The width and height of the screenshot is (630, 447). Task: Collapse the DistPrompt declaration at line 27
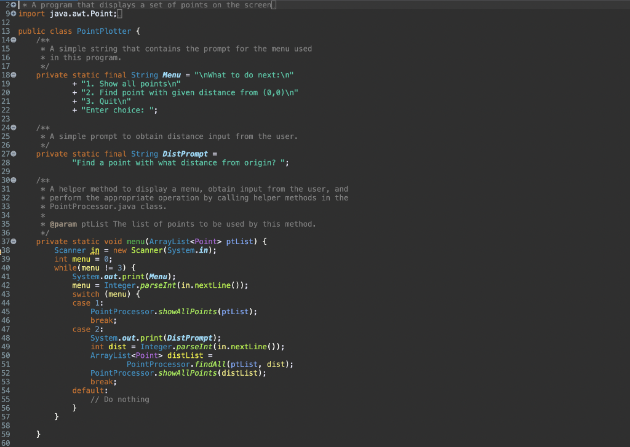pyautogui.click(x=14, y=154)
